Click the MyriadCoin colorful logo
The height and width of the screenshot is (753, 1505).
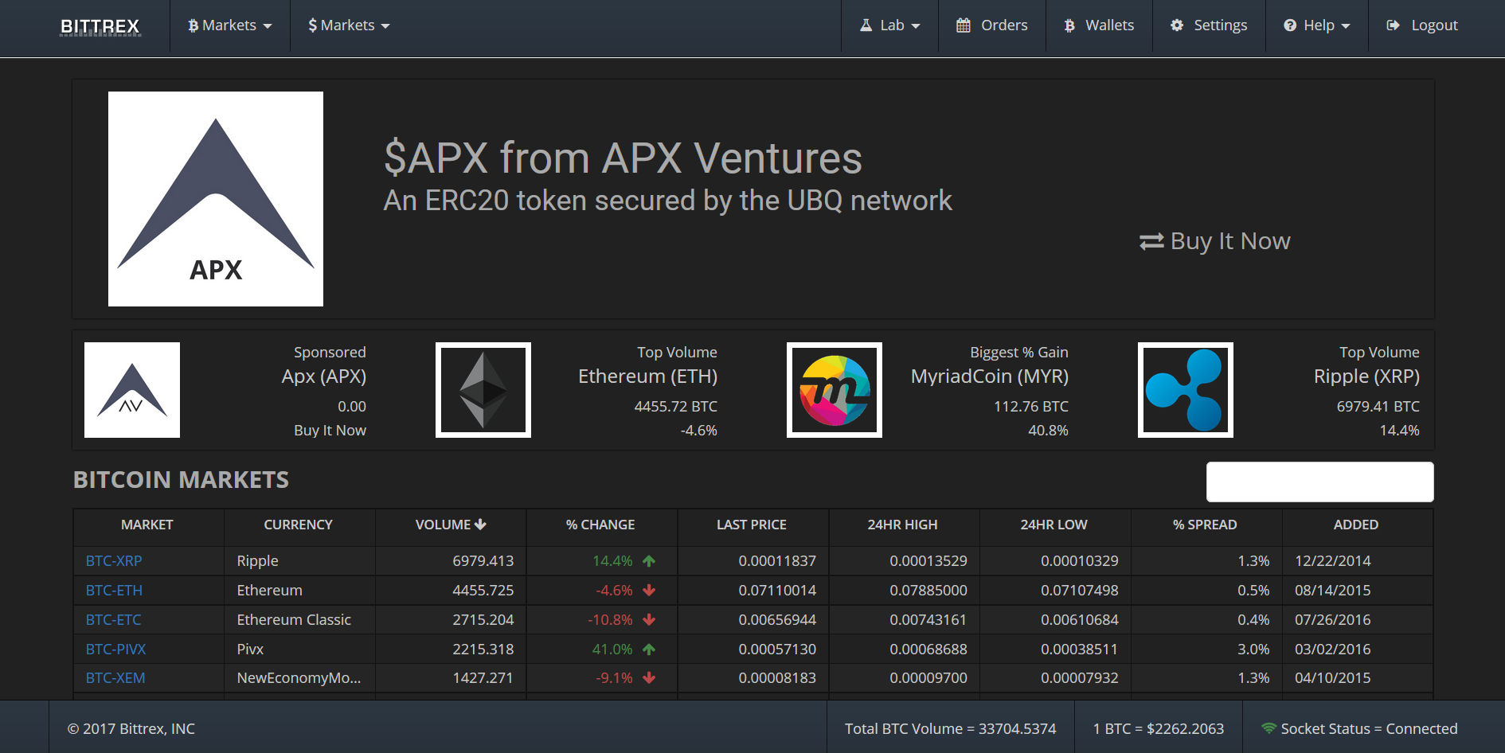pos(834,389)
